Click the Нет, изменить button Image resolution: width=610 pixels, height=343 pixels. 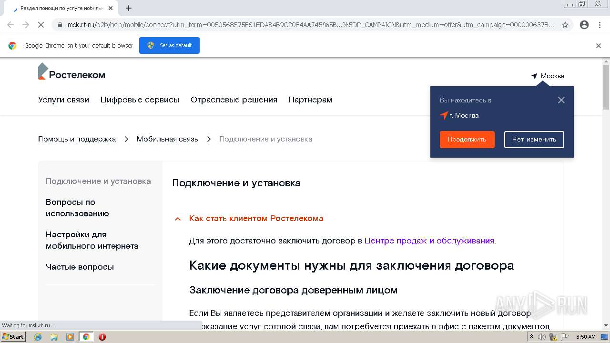click(x=534, y=140)
